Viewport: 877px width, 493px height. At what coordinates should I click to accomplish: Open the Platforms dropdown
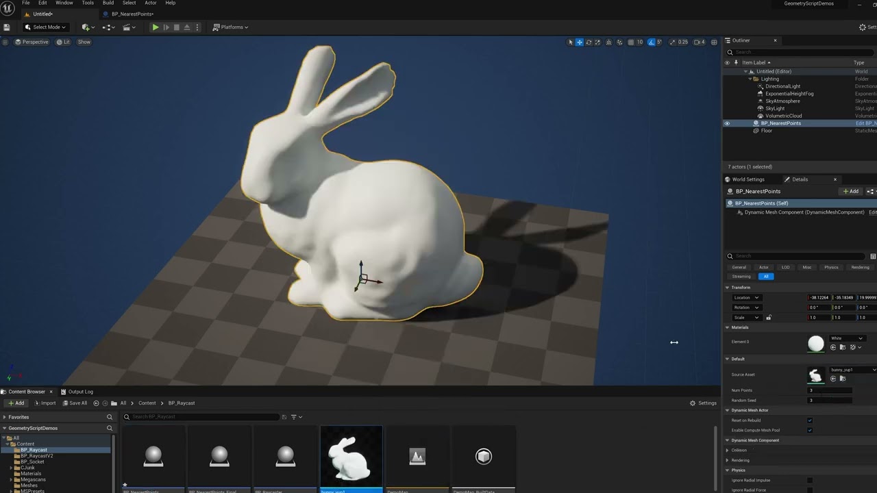pos(230,27)
